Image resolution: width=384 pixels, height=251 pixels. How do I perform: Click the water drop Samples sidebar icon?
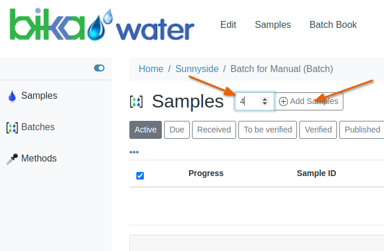coord(12,96)
